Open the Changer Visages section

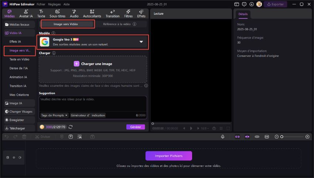[x=20, y=112]
